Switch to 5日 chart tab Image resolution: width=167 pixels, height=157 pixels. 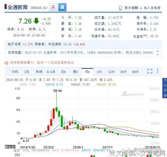(27, 72)
